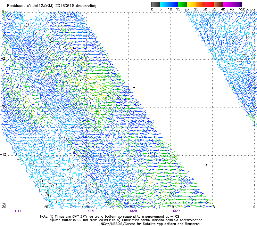Click the '>50 knots' legend label

click(x=247, y=9)
